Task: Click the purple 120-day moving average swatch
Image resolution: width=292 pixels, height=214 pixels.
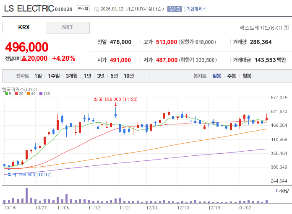Action: [x=41, y=93]
